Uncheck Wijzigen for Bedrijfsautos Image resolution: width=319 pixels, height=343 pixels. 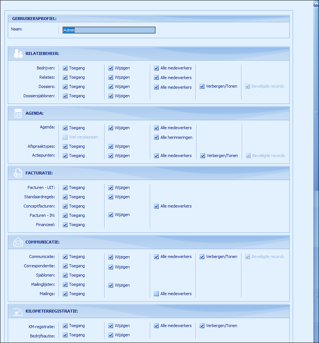(111, 335)
